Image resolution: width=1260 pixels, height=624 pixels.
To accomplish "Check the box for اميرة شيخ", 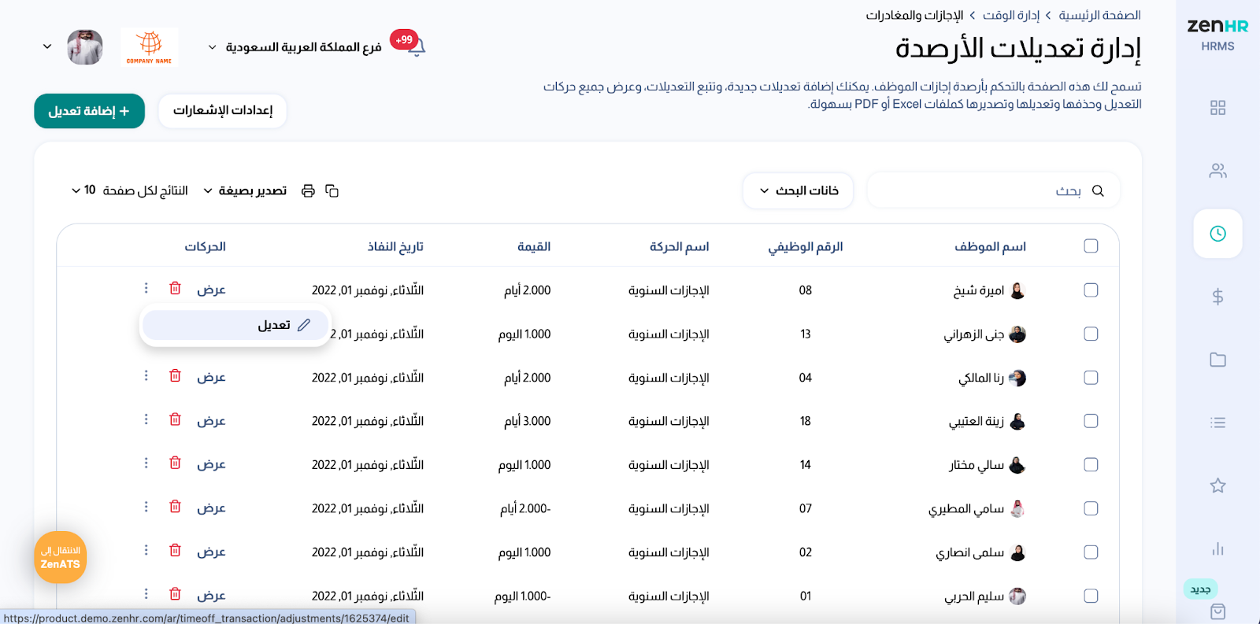I will coord(1091,290).
